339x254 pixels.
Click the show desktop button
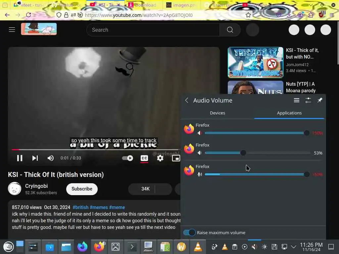pos(331,247)
